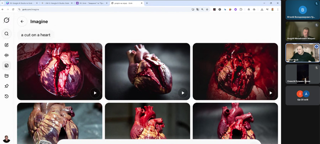
Task: Start a new chat via compose icon
Action: pos(6,45)
